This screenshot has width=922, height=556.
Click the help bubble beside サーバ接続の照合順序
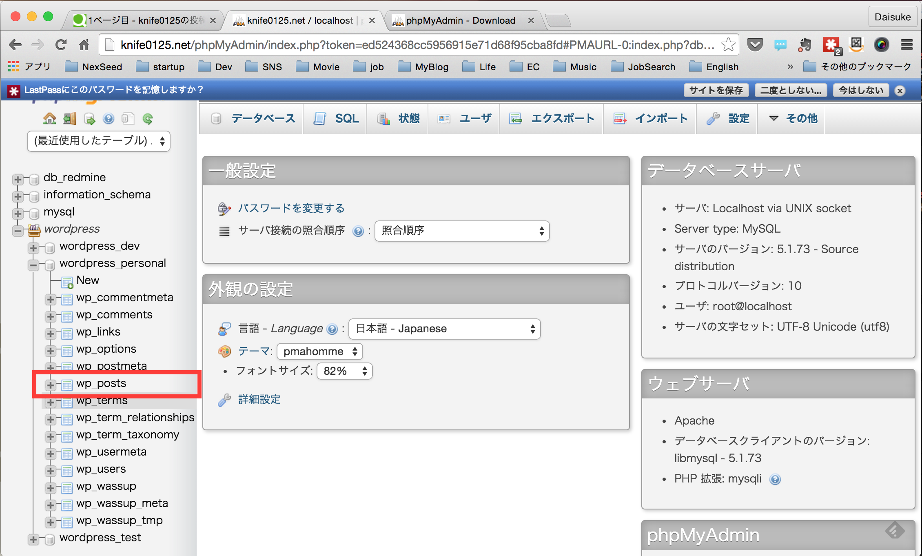(x=358, y=231)
